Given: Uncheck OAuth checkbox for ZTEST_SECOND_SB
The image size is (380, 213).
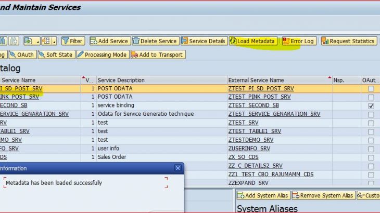Looking at the screenshot, I should pyautogui.click(x=371, y=105).
